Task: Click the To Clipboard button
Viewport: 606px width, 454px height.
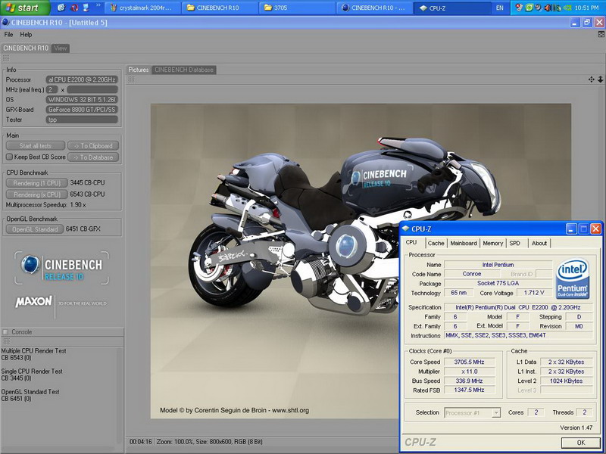Action: (x=93, y=146)
